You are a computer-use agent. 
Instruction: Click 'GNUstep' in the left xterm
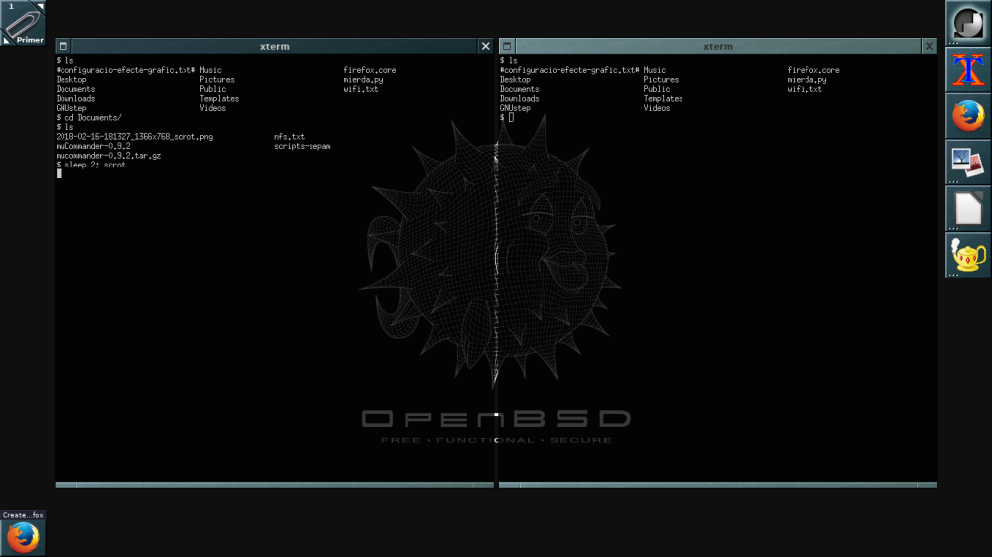pyautogui.click(x=71, y=108)
